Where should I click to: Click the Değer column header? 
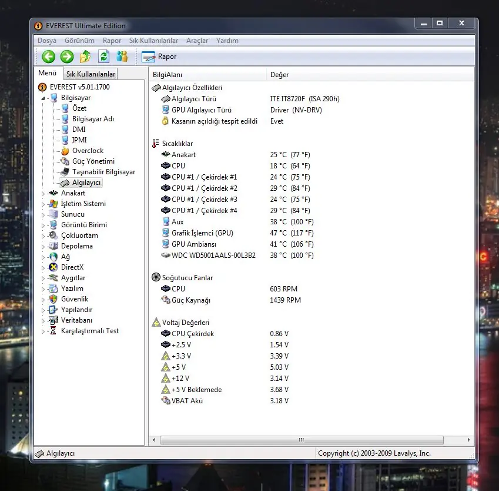(x=370, y=75)
